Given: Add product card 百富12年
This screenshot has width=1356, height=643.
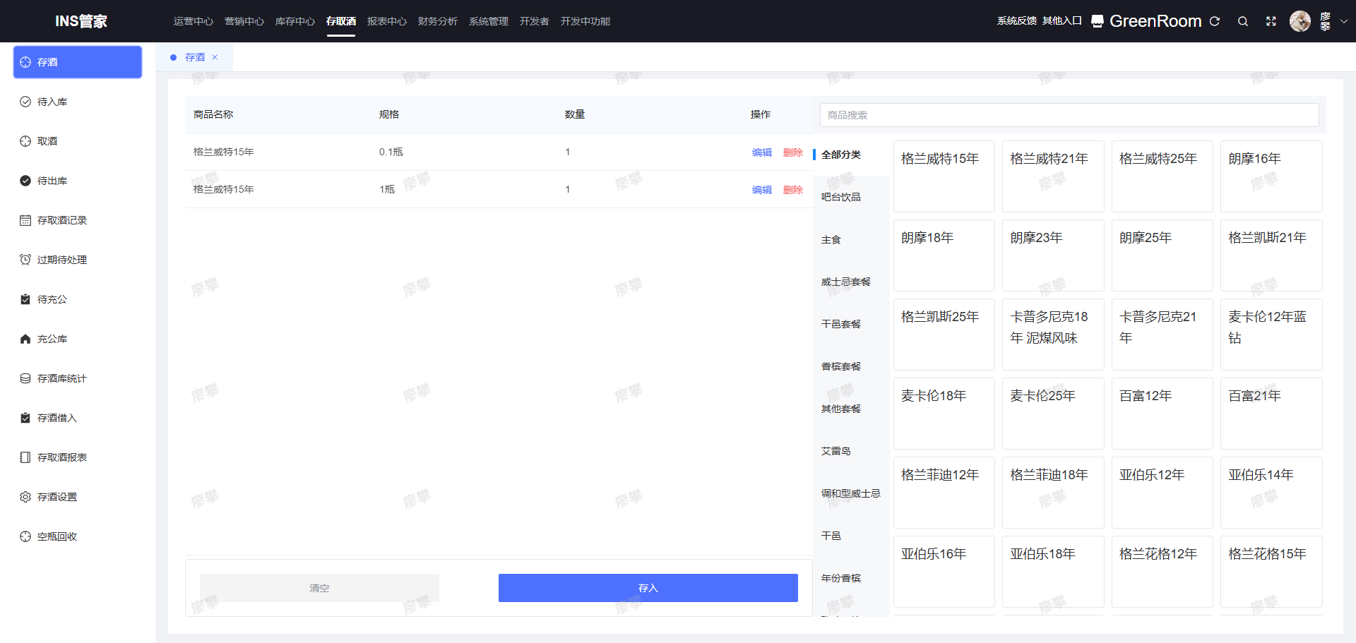Looking at the screenshot, I should click(1162, 414).
